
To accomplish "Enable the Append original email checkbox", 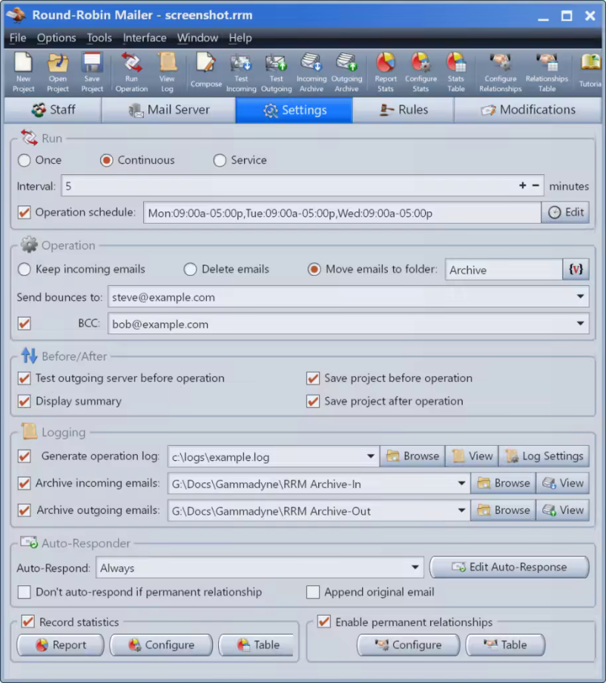I will [x=313, y=593].
